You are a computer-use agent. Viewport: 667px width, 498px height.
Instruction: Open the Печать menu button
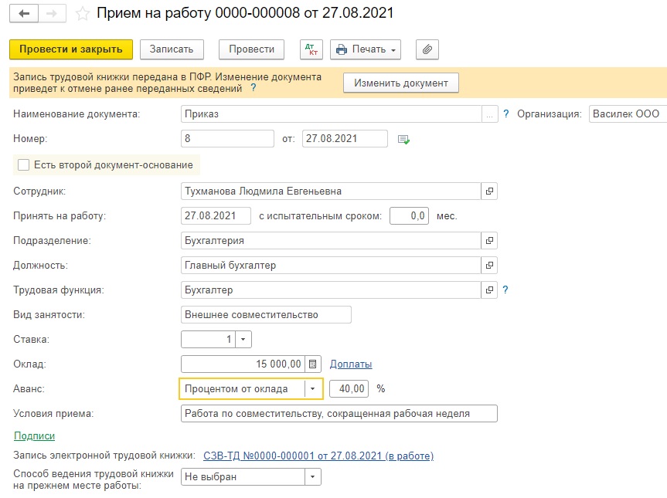click(x=366, y=49)
